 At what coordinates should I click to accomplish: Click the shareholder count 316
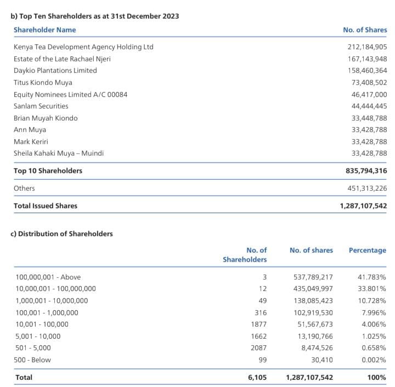pos(261,313)
